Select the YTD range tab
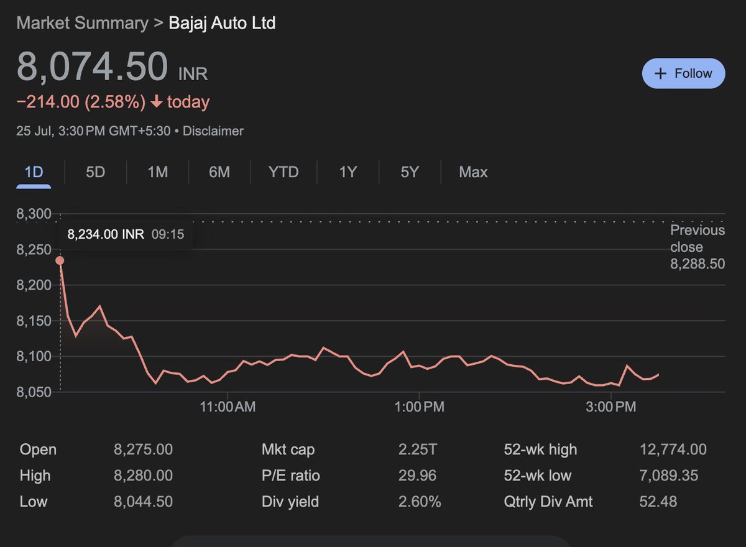 (x=283, y=172)
